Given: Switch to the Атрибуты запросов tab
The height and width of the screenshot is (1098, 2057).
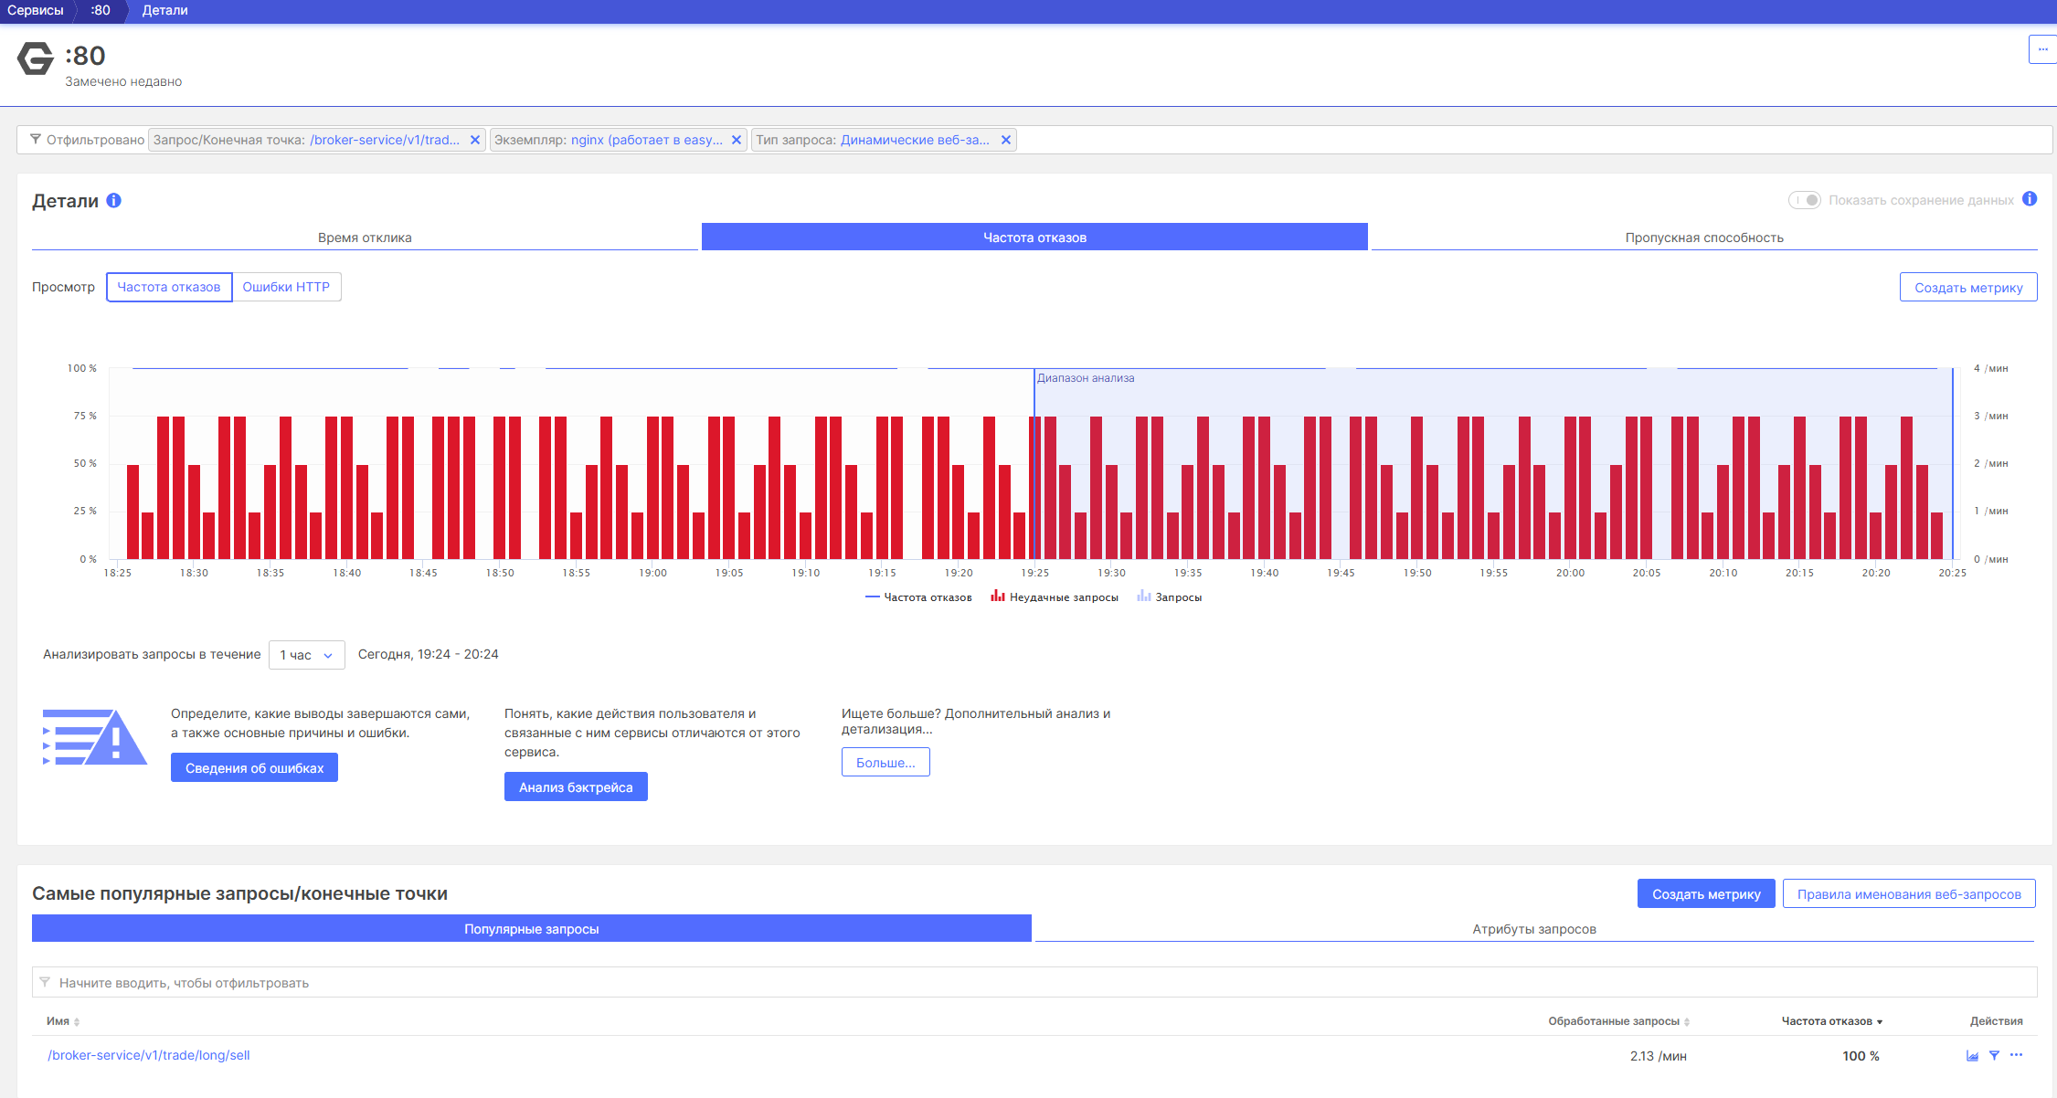Looking at the screenshot, I should [1533, 929].
